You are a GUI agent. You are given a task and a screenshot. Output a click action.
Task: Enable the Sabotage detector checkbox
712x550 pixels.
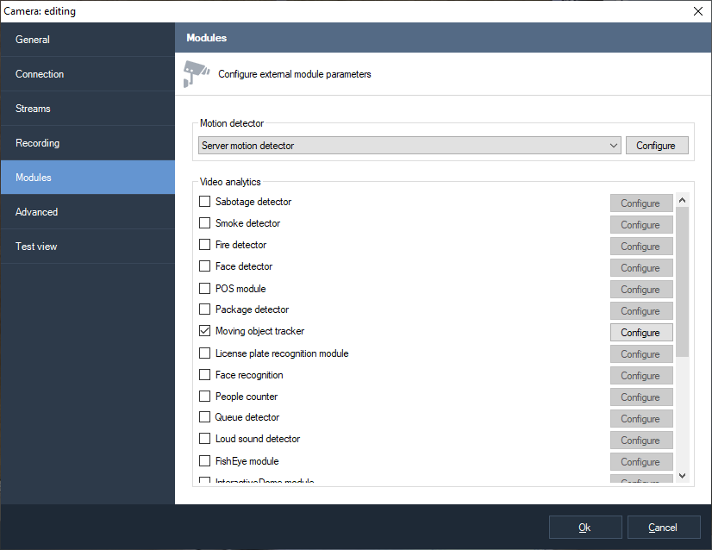(x=205, y=202)
